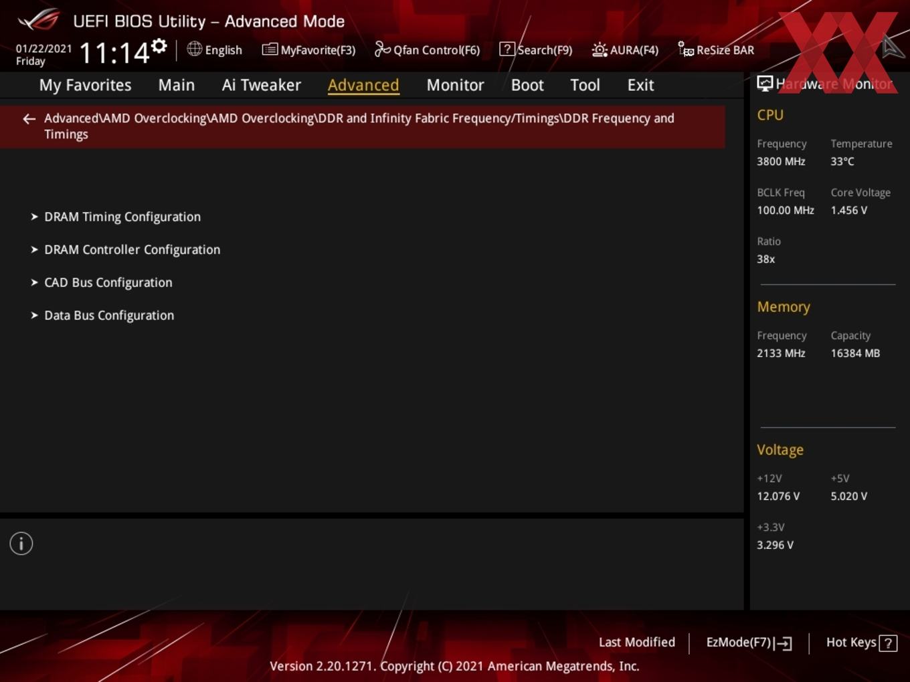The height and width of the screenshot is (682, 910).
Task: Click the Hardware Monitor screen icon
Action: click(765, 83)
